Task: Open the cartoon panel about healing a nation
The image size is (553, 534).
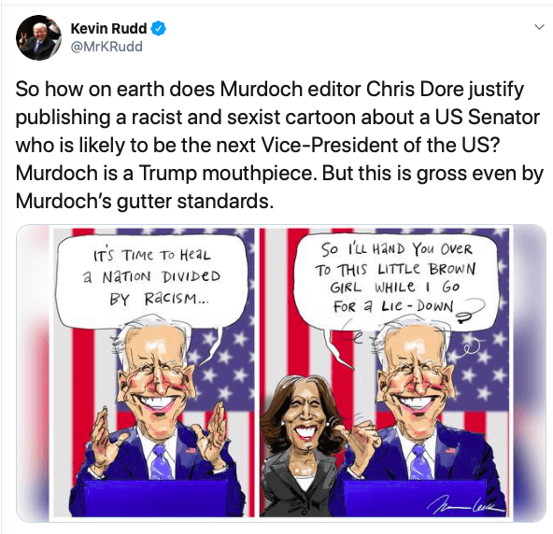Action: tap(154, 372)
